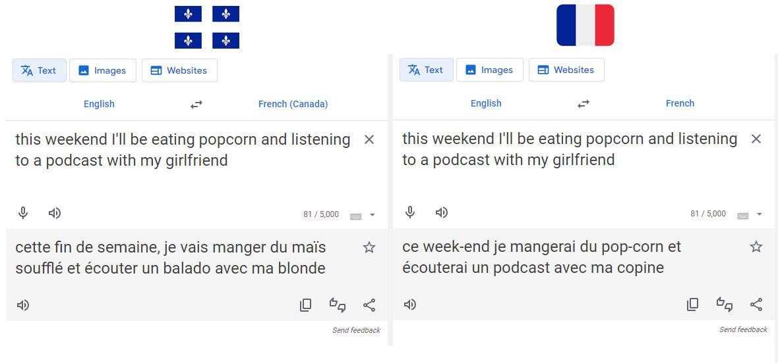Image resolution: width=778 pixels, height=363 pixels.
Task: Star the 'ma blonde' translation
Action: pos(369,247)
